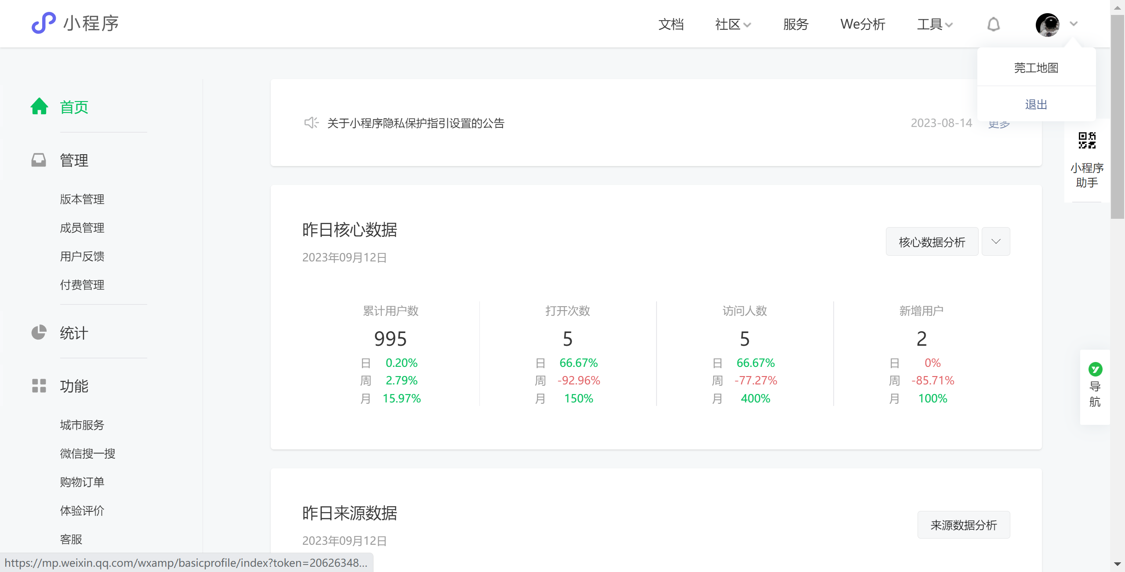Open the 关于小程序隐私保护指引设置的公告 announcement
This screenshot has width=1125, height=572.
[x=415, y=123]
